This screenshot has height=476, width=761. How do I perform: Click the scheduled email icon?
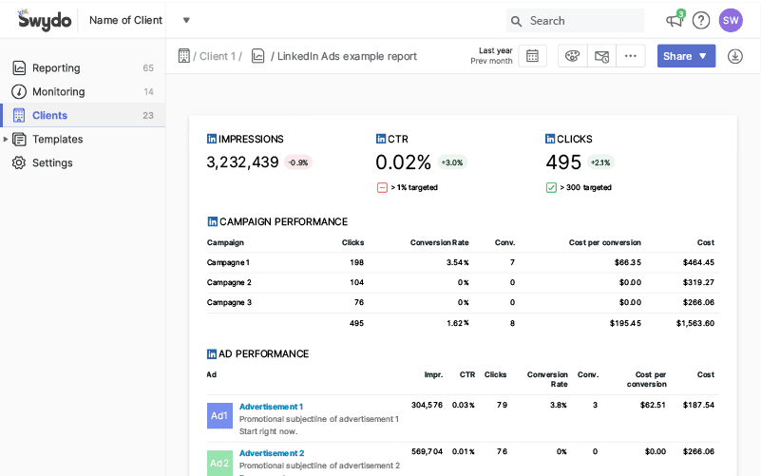(x=601, y=56)
